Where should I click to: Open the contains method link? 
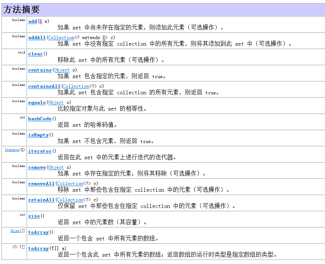[x=40, y=70]
